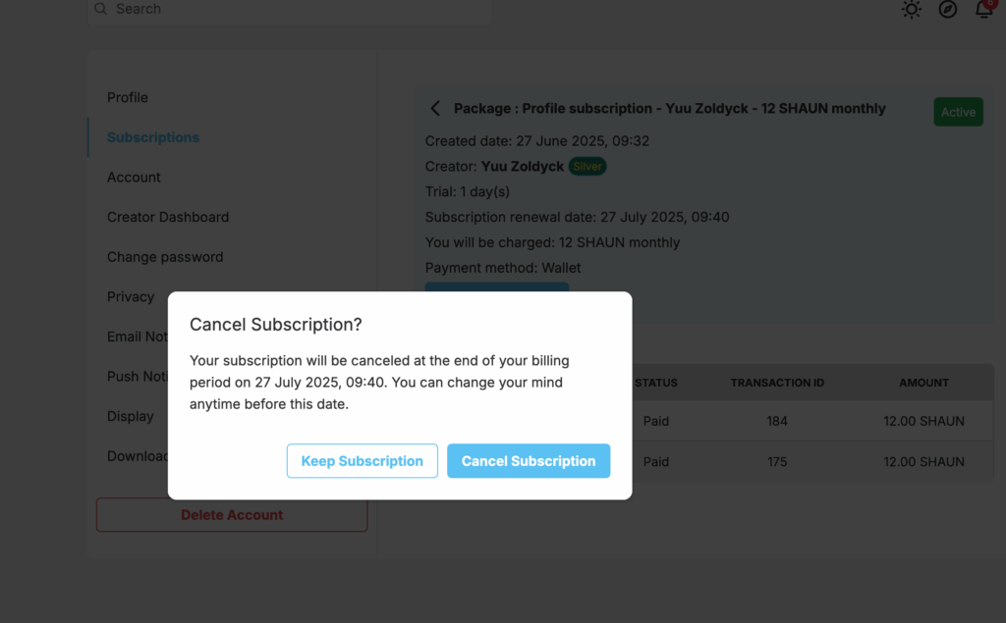Choose Keep Subscription in the dialog

(362, 461)
